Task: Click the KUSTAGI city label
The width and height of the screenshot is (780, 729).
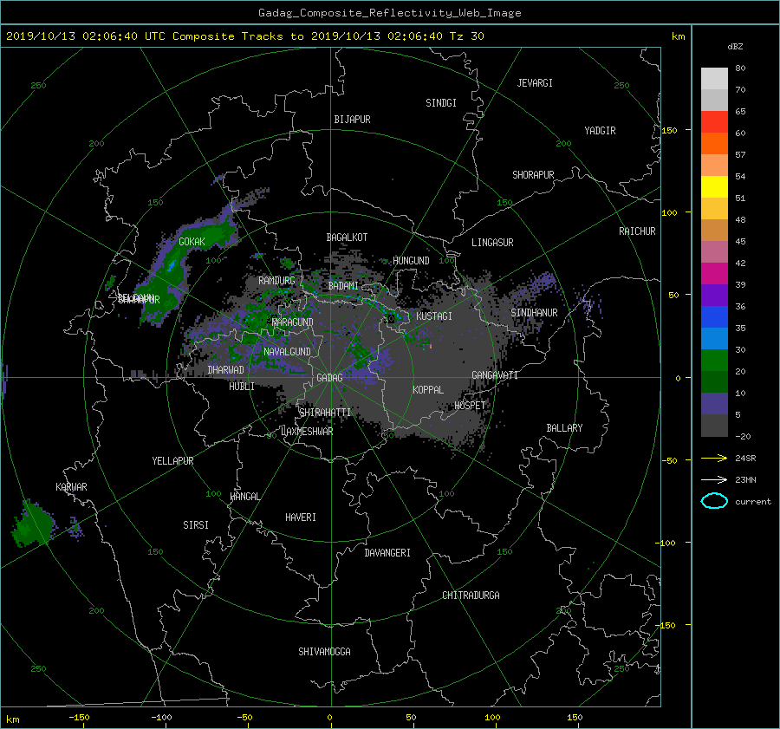Action: [434, 316]
